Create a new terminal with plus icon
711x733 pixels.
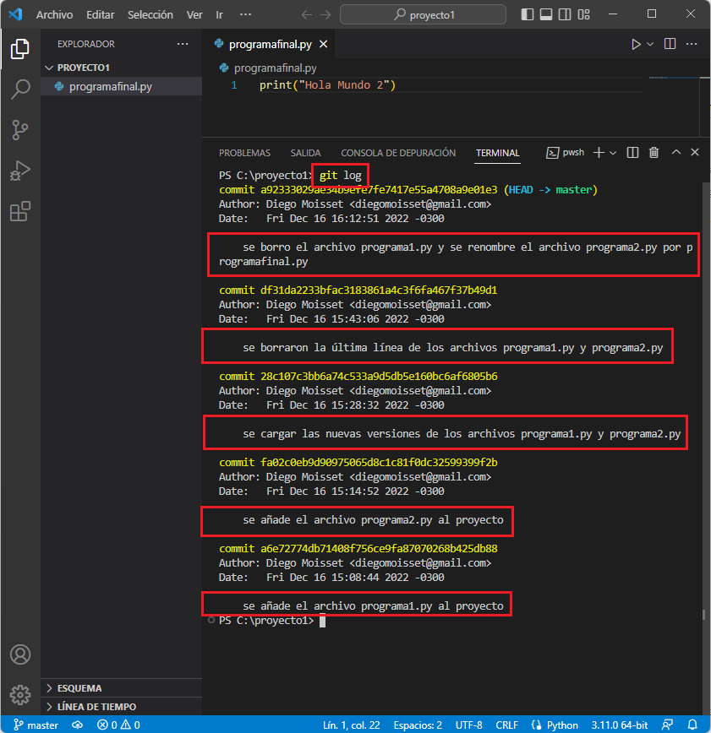[x=599, y=152]
